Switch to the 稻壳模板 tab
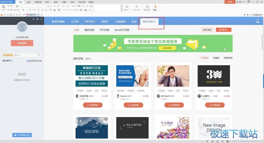This screenshot has height=143, width=264. point(58,21)
